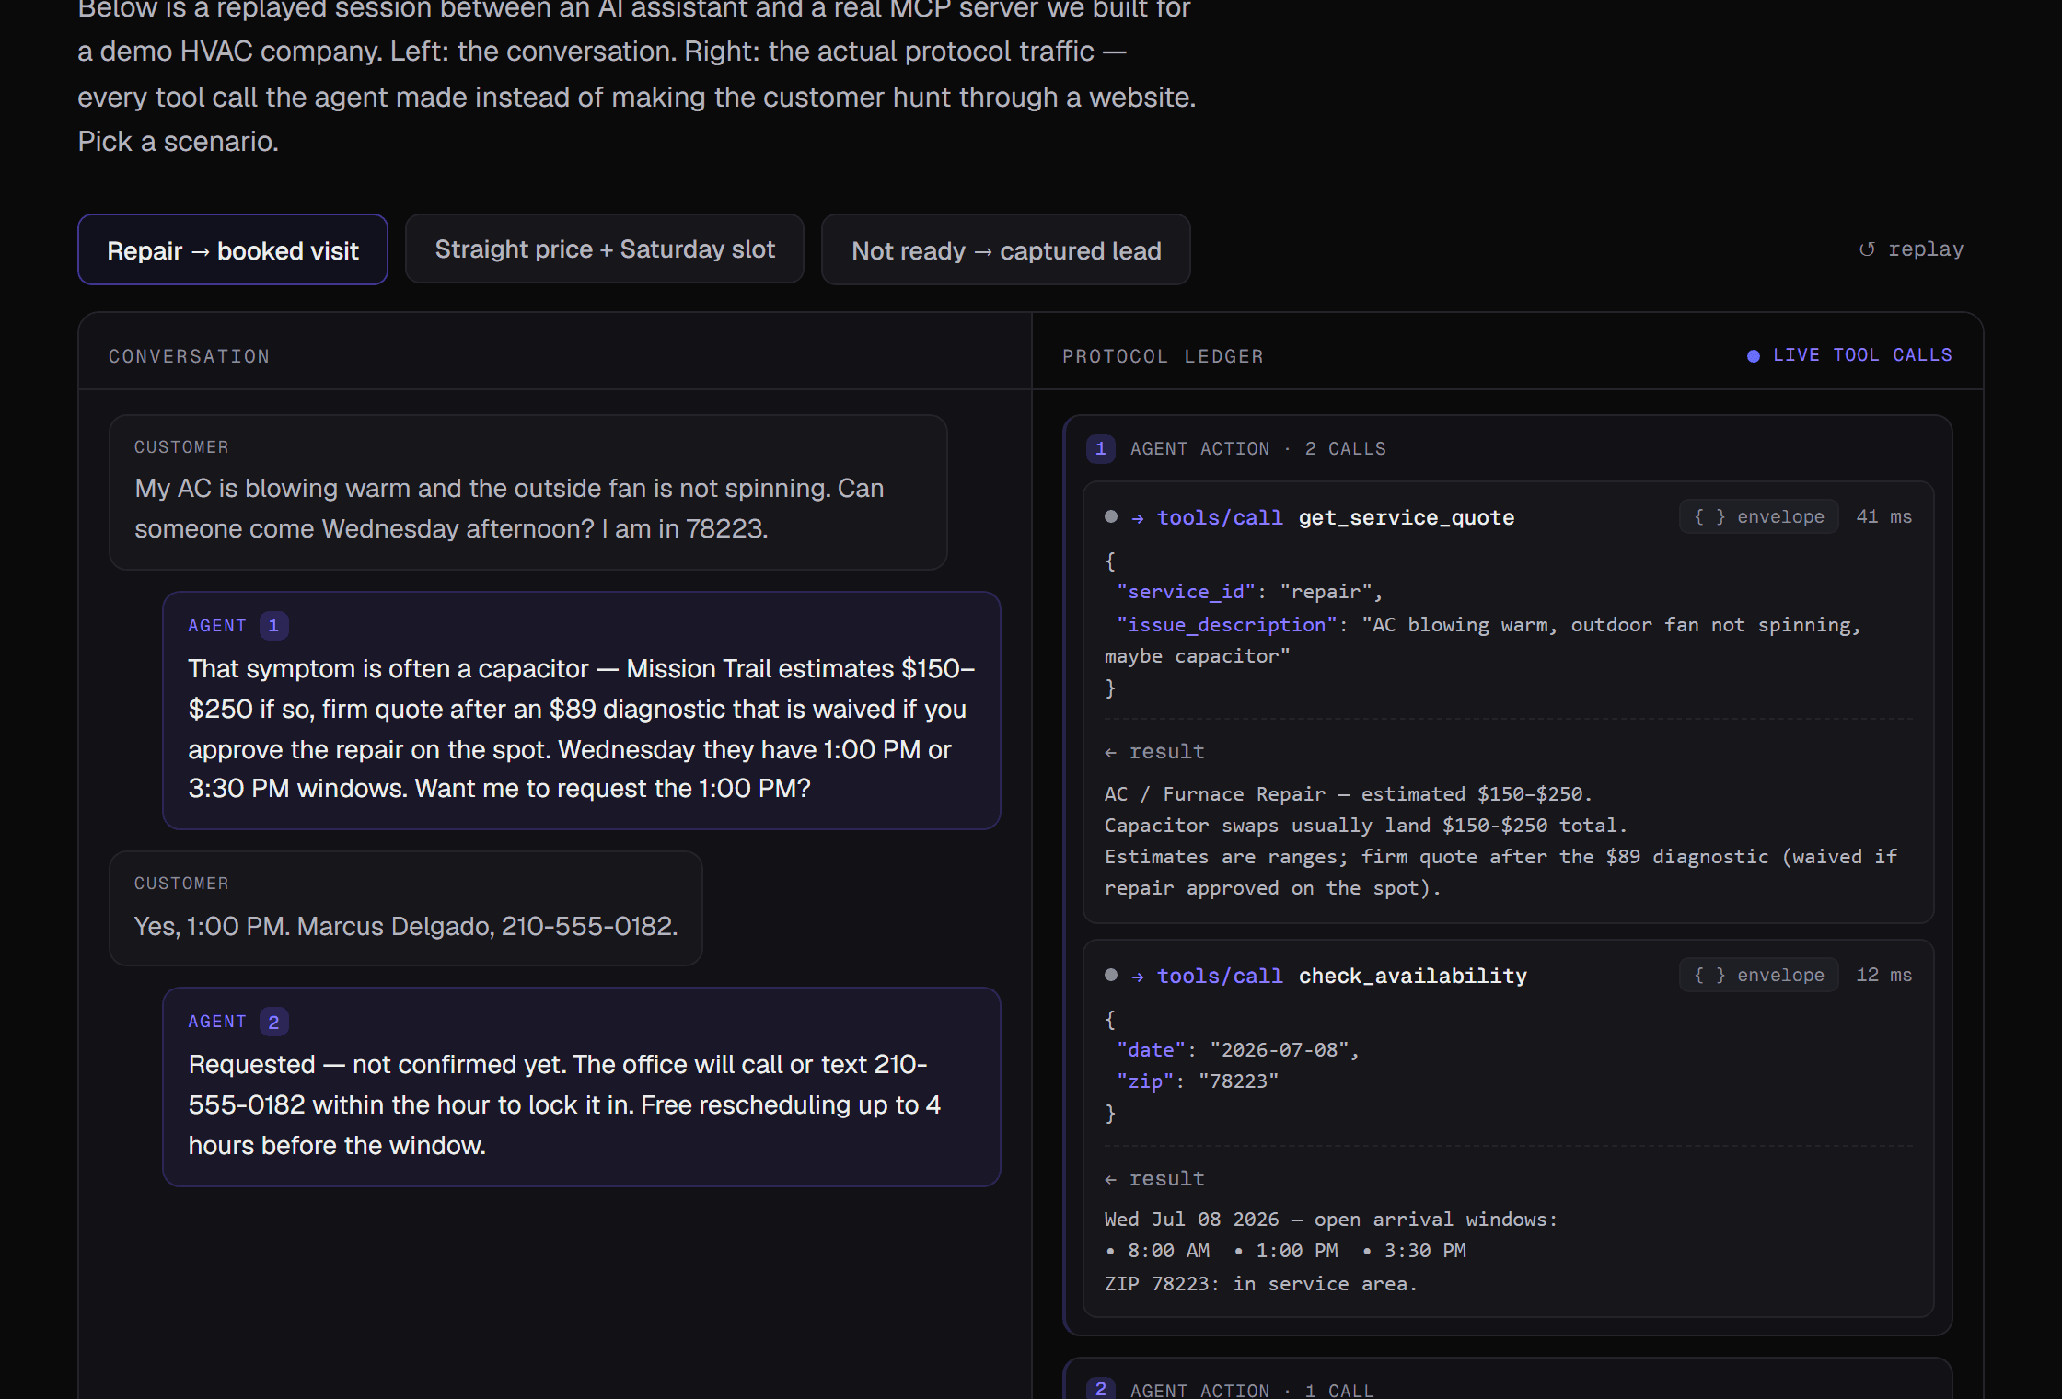Click the "service_id" key in the request JSON
The height and width of the screenshot is (1399, 2062).
1187,592
